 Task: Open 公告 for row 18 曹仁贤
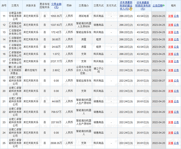point(176,70)
